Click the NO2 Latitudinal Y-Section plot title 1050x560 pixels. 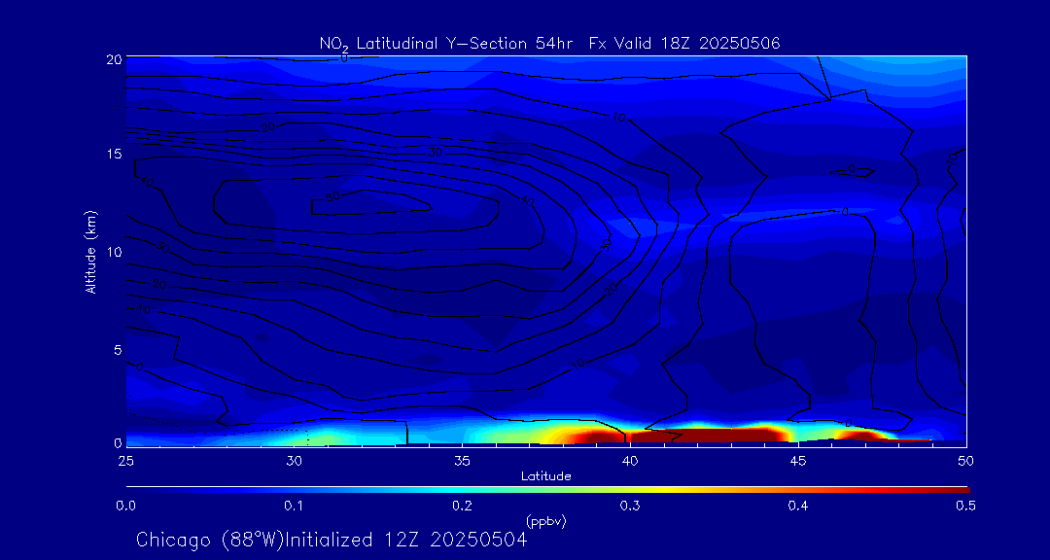(x=549, y=43)
